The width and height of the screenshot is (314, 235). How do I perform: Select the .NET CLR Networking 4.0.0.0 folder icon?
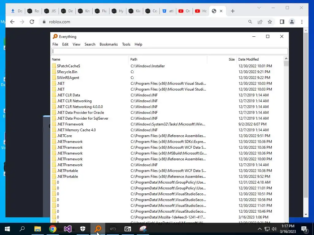54,107
